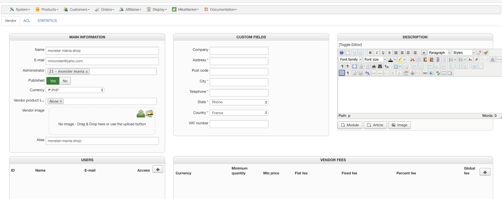Open the vendor image gallery picker
The width and height of the screenshot is (502, 199).
pyautogui.click(x=149, y=113)
